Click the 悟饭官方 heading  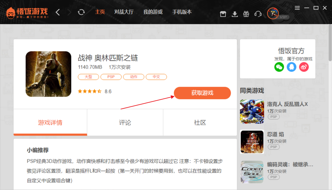(x=291, y=51)
